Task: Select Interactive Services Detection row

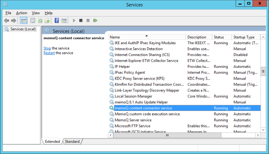Action: point(184,49)
